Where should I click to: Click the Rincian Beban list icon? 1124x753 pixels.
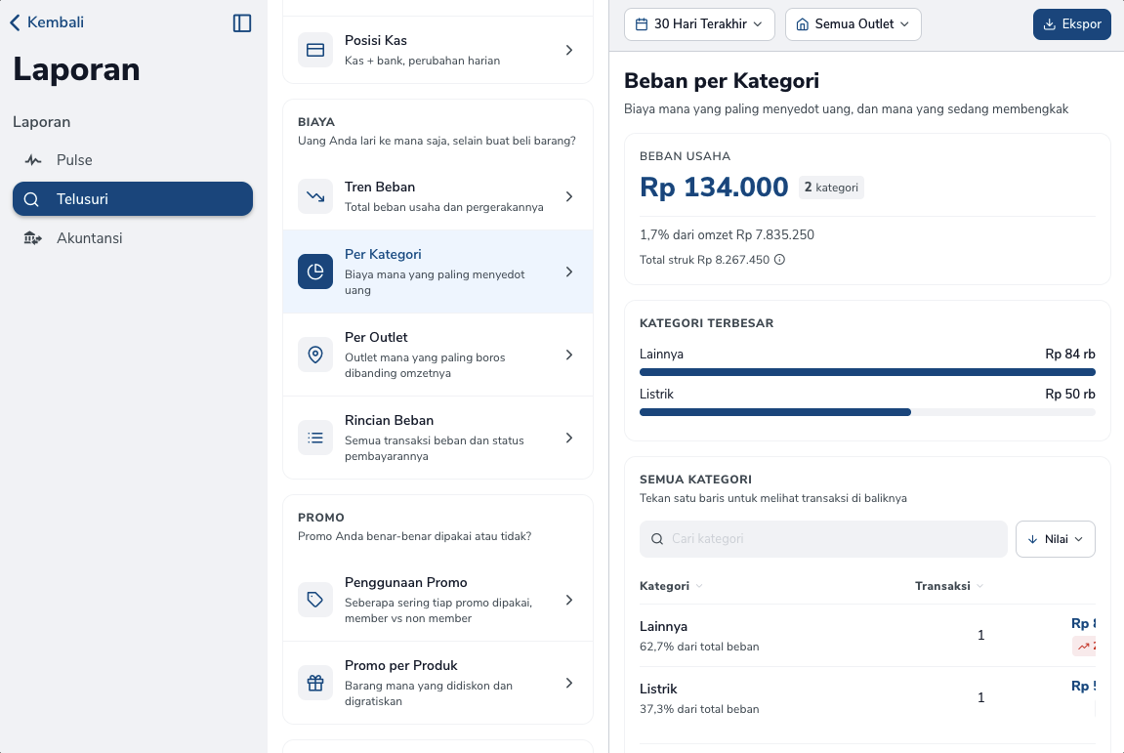(315, 439)
